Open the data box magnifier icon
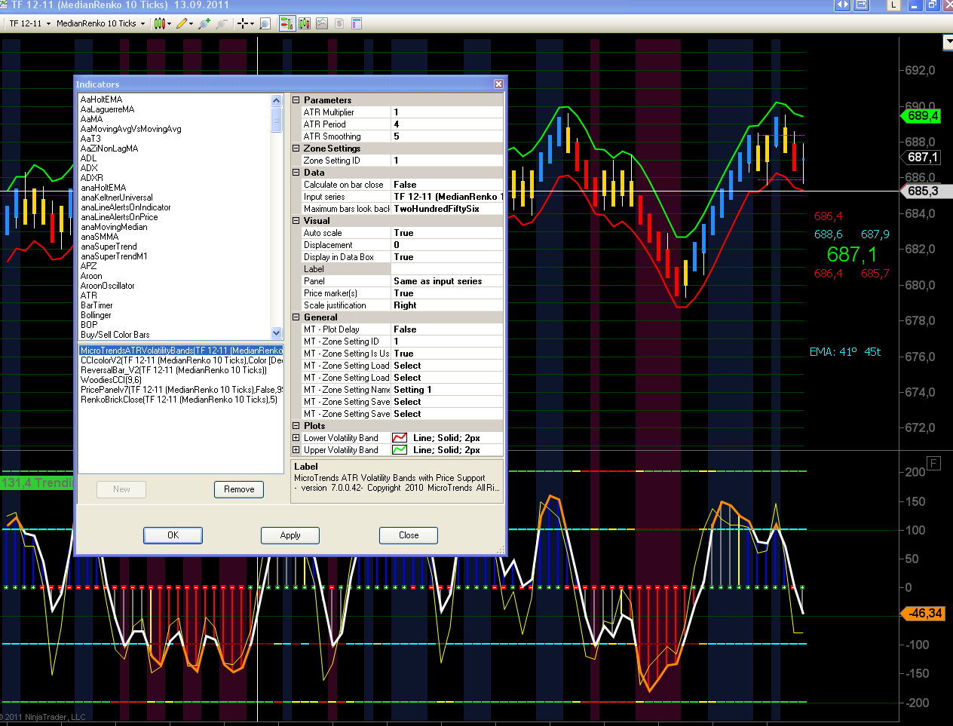The image size is (953, 726). click(265, 23)
